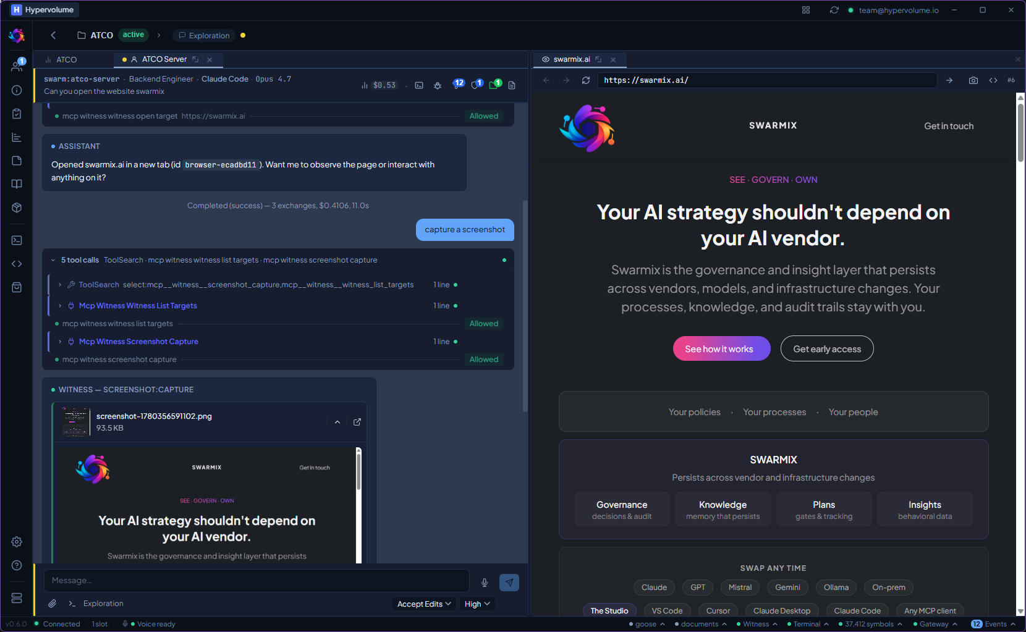The width and height of the screenshot is (1026, 632).
Task: Open the info circle icon in left sidebar
Action: [x=17, y=90]
